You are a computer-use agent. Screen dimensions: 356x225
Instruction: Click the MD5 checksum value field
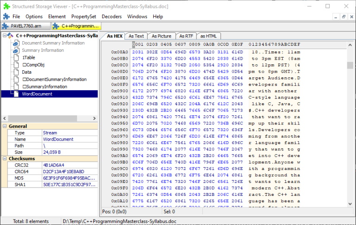70,178
